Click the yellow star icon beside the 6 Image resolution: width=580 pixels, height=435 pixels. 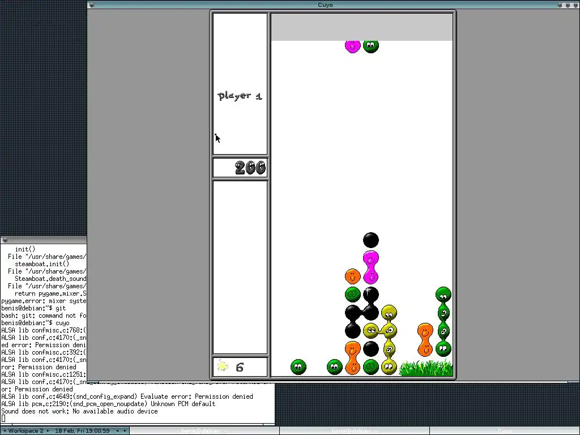223,366
